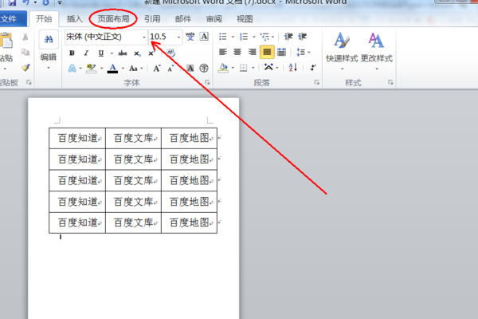Open the phonetic guide (wén) tool
The width and height of the screenshot is (478, 319).
[x=190, y=37]
